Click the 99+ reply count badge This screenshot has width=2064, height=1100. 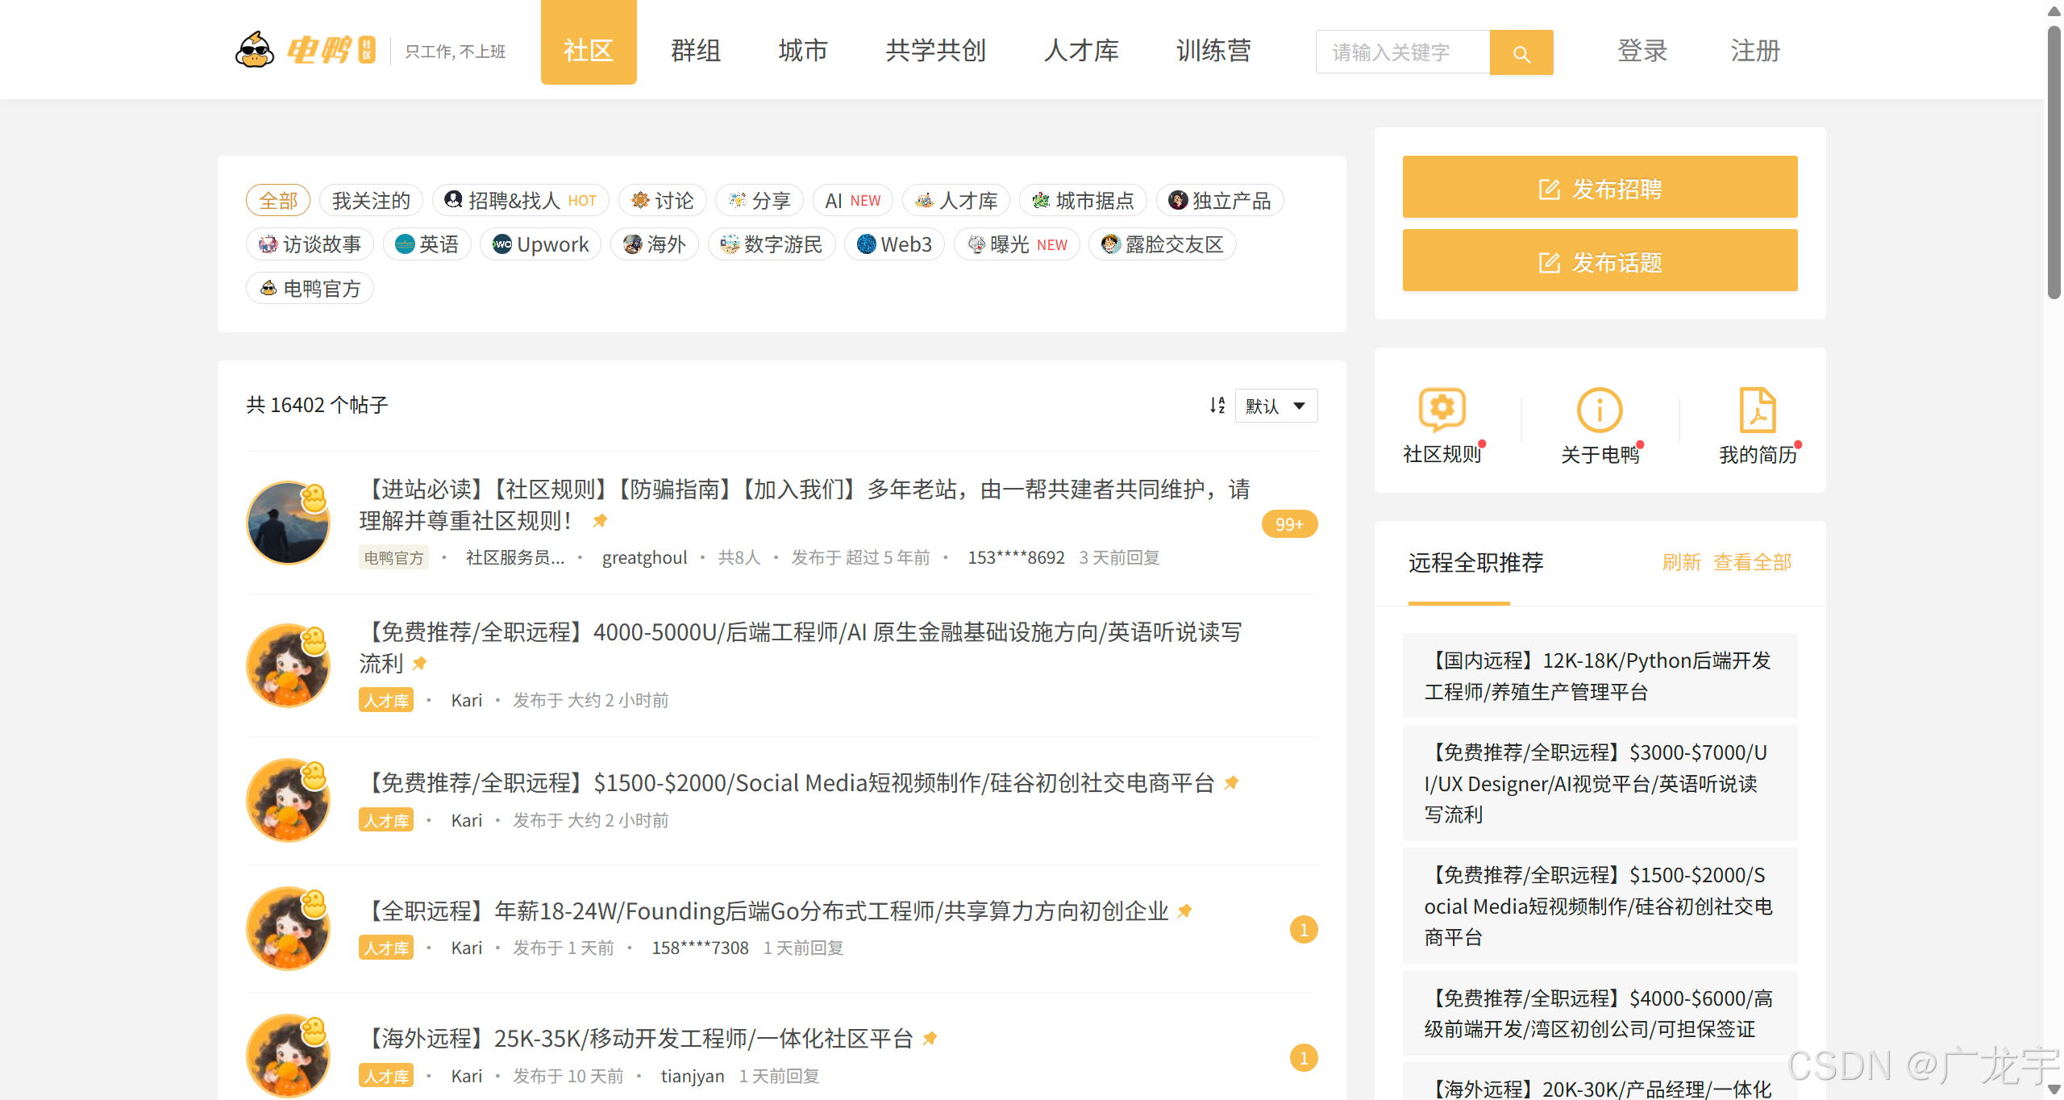1288,524
